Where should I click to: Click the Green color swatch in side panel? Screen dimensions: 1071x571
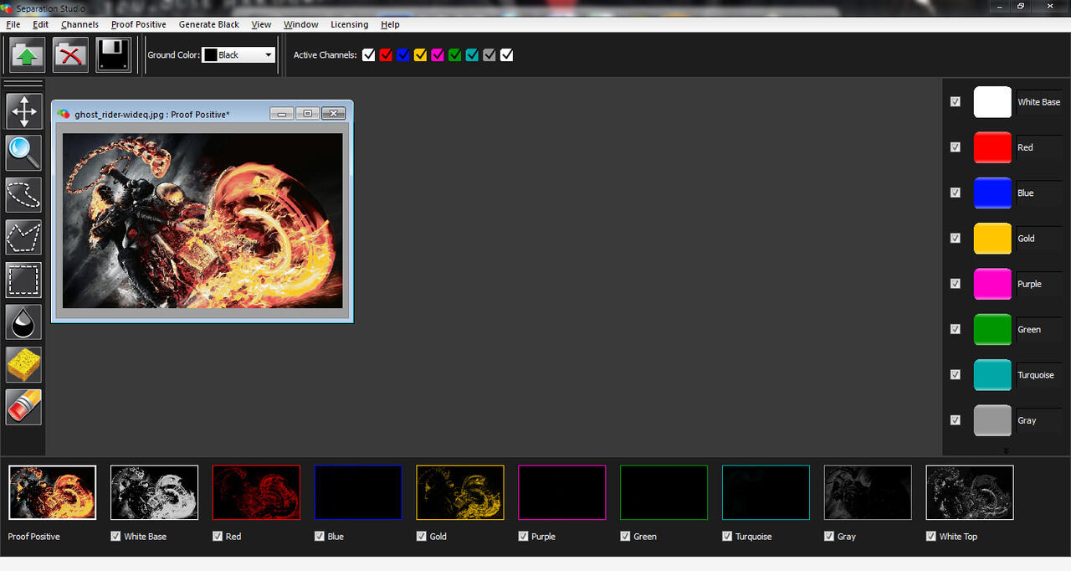[992, 329]
